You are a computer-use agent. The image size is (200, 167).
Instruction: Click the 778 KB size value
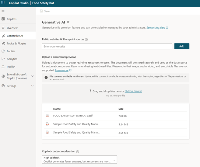click(x=122, y=116)
